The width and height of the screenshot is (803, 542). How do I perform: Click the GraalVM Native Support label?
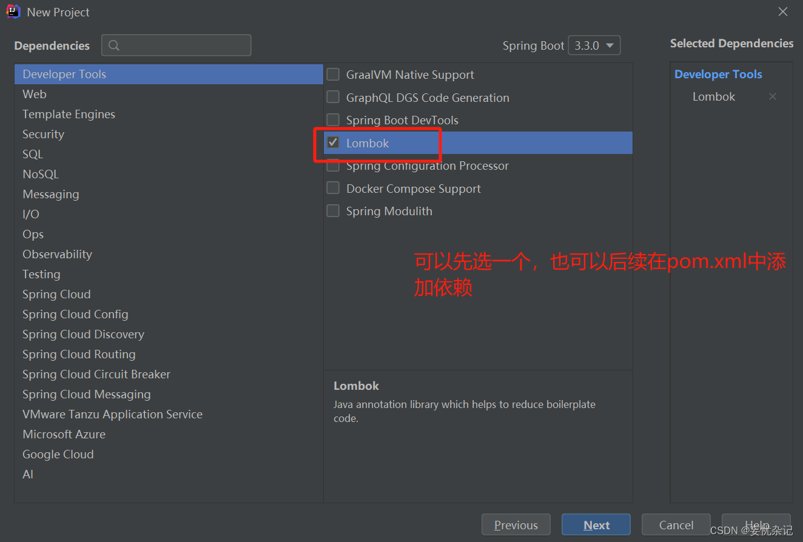pos(410,75)
